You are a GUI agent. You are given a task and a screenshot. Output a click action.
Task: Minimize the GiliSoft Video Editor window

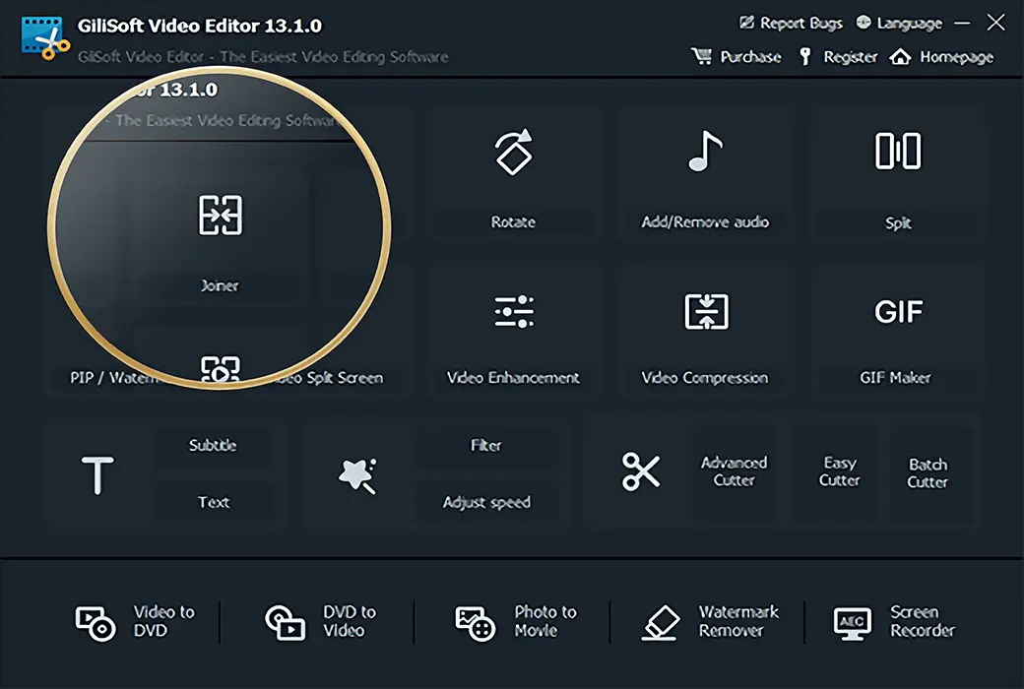(962, 23)
